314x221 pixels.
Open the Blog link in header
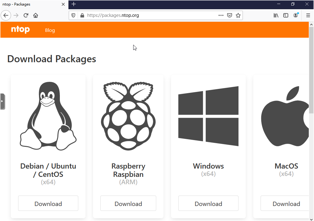tap(50, 30)
